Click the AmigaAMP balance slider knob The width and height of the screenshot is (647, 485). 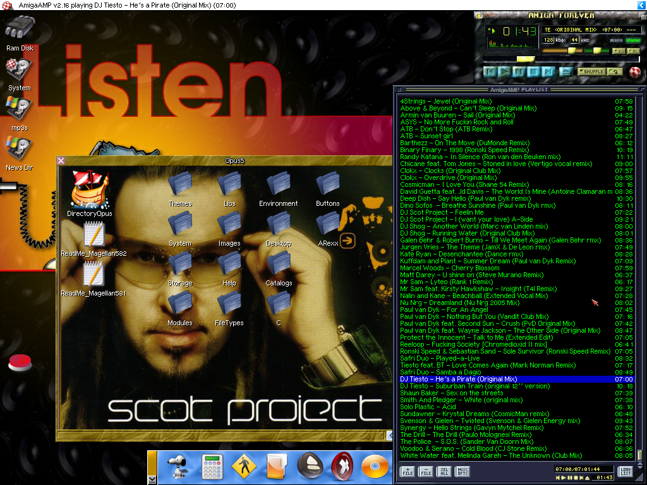(596, 51)
